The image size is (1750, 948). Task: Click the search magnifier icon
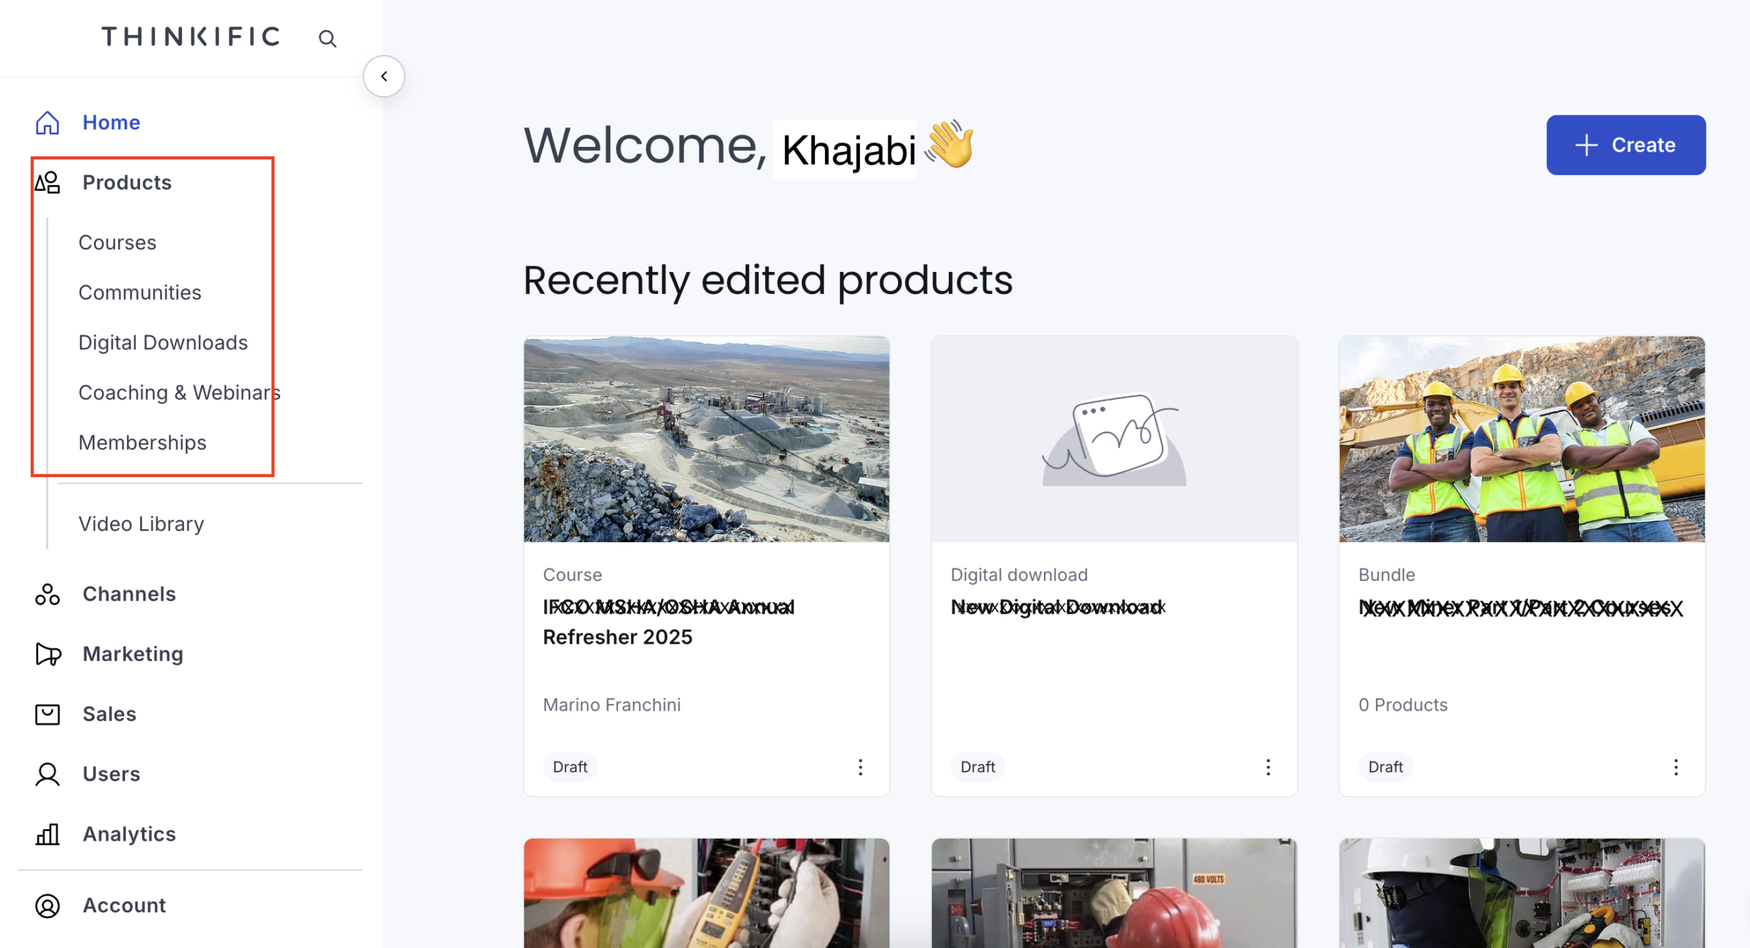[x=327, y=39]
